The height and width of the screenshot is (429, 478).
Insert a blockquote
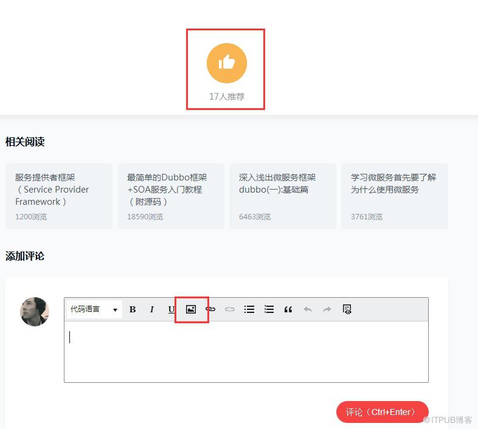pos(288,309)
